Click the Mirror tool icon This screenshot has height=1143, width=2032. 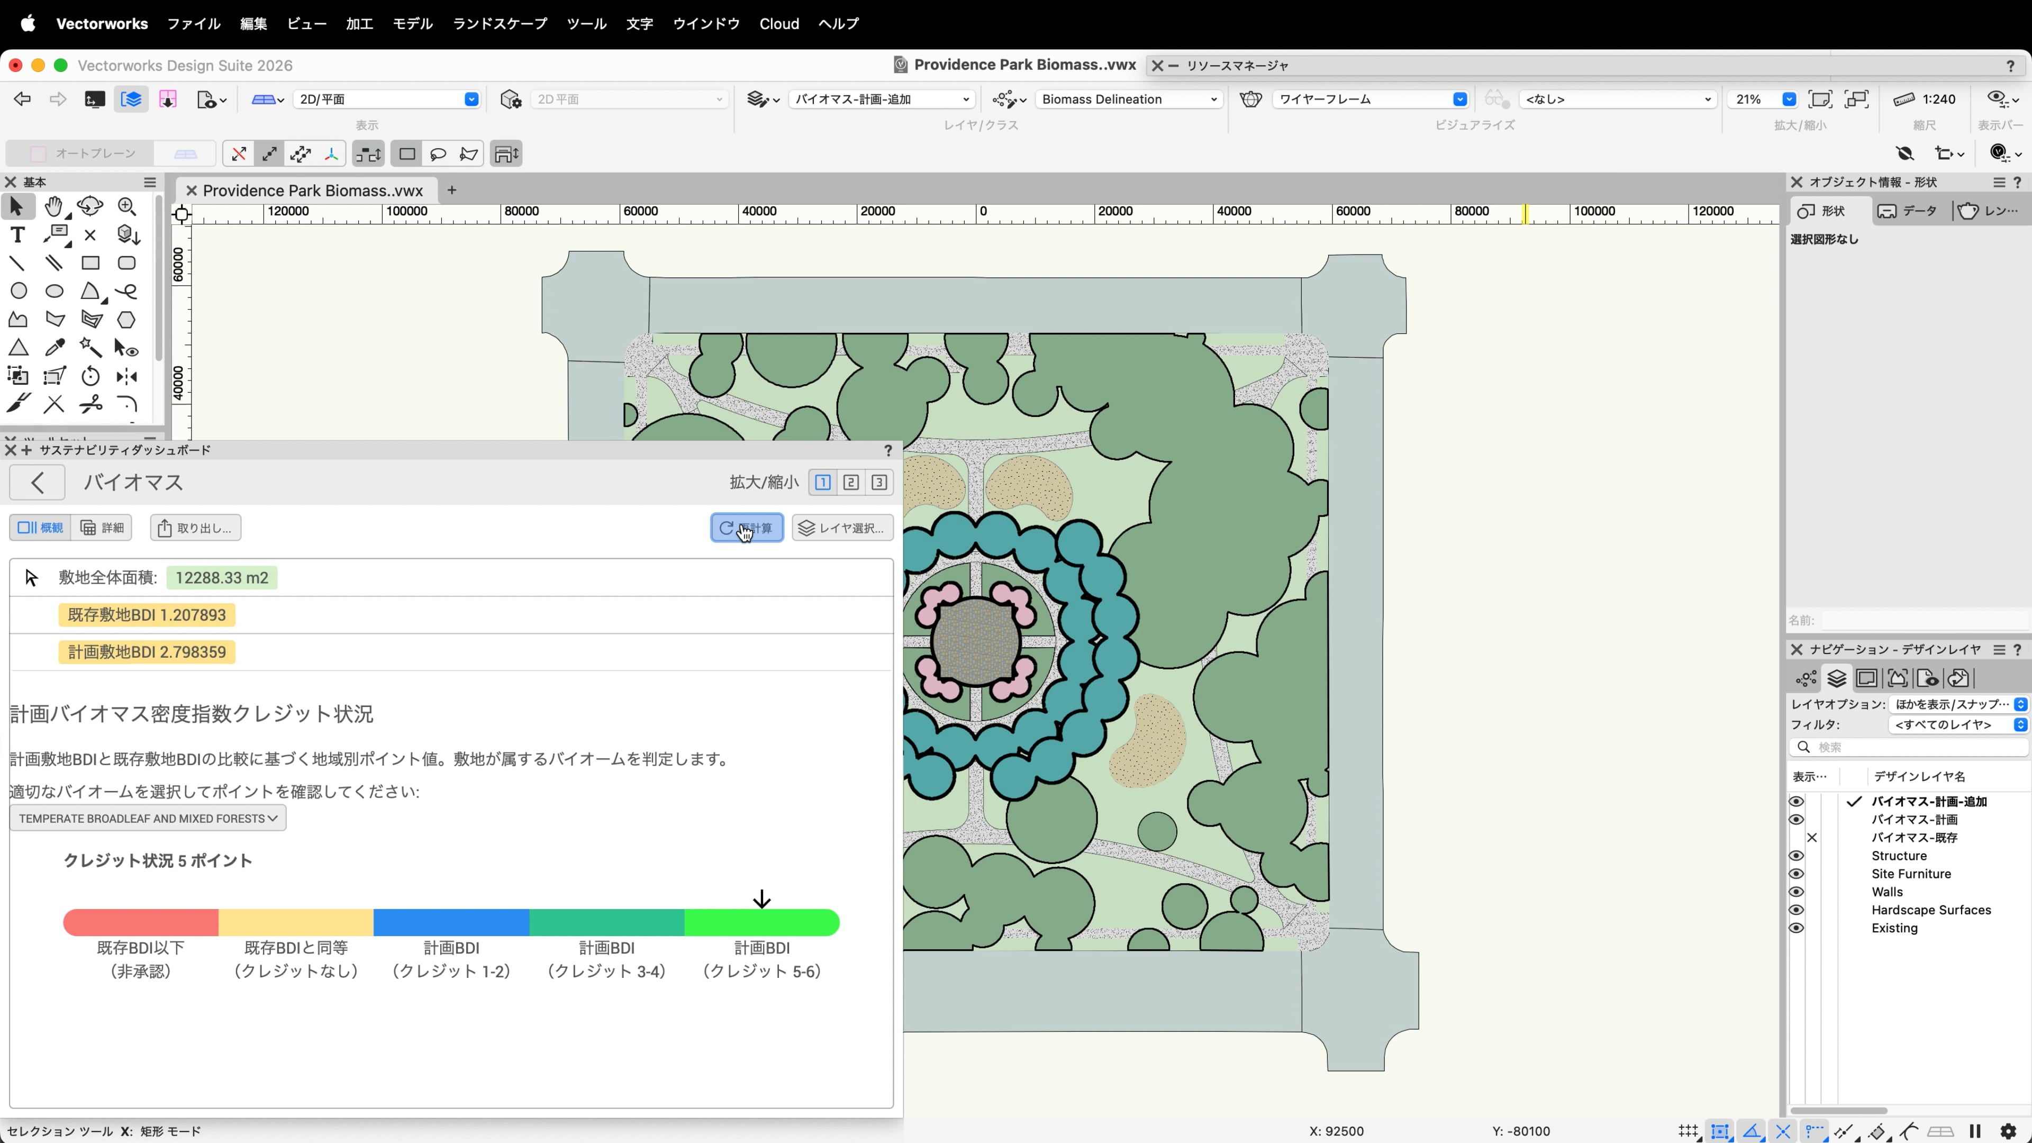point(126,376)
